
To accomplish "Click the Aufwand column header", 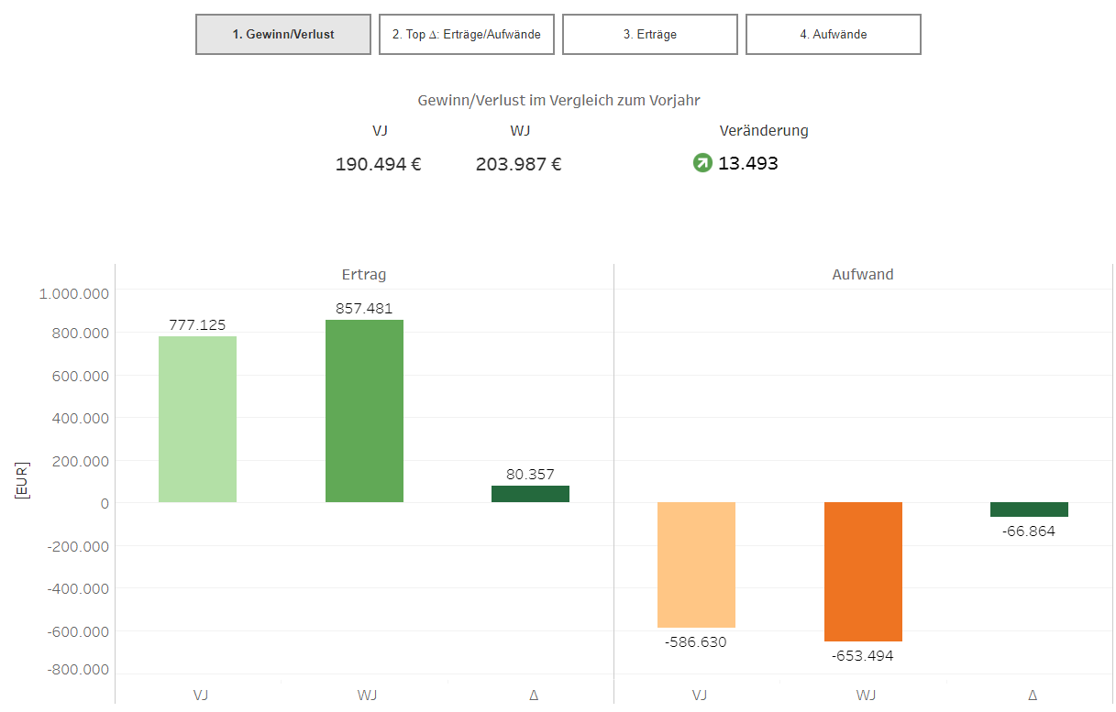I will (863, 274).
